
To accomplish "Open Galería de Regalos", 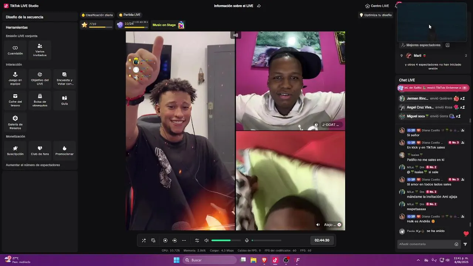I will (15, 122).
